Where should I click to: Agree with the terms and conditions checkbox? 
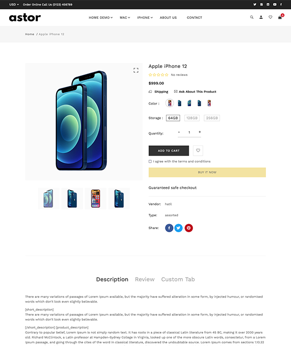click(x=150, y=161)
